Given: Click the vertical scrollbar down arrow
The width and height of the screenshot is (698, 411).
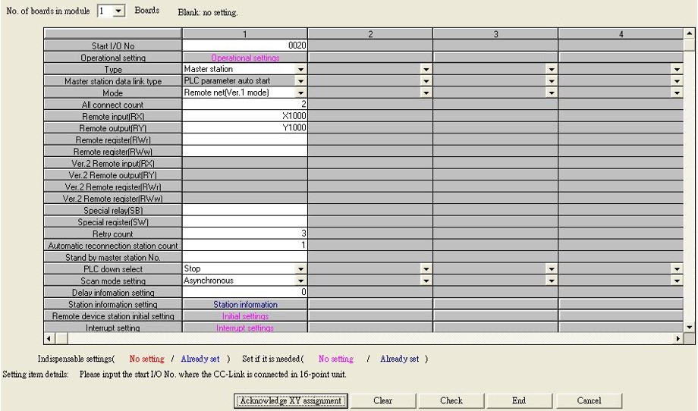Looking at the screenshot, I should tap(689, 328).
